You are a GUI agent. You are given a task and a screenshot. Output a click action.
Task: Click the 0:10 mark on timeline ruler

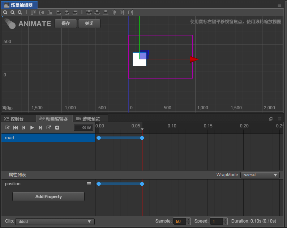(x=172, y=126)
